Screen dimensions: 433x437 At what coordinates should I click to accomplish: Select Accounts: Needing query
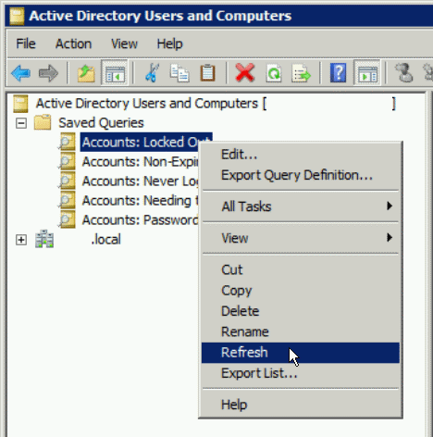[x=140, y=201]
